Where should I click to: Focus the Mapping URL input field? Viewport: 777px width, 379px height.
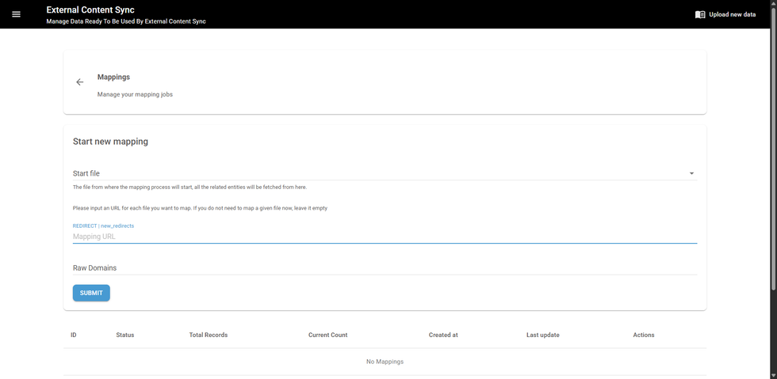point(385,237)
